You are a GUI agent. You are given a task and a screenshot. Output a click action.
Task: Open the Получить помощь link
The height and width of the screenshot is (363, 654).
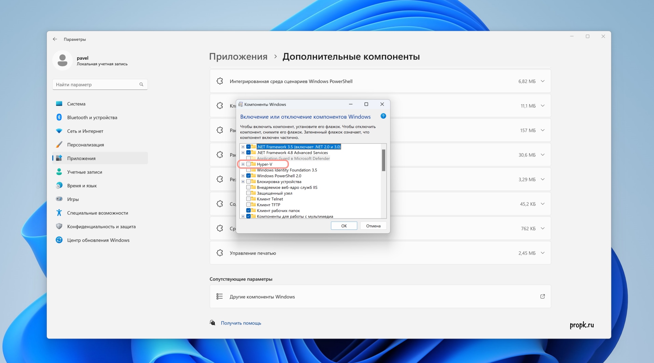click(x=241, y=323)
